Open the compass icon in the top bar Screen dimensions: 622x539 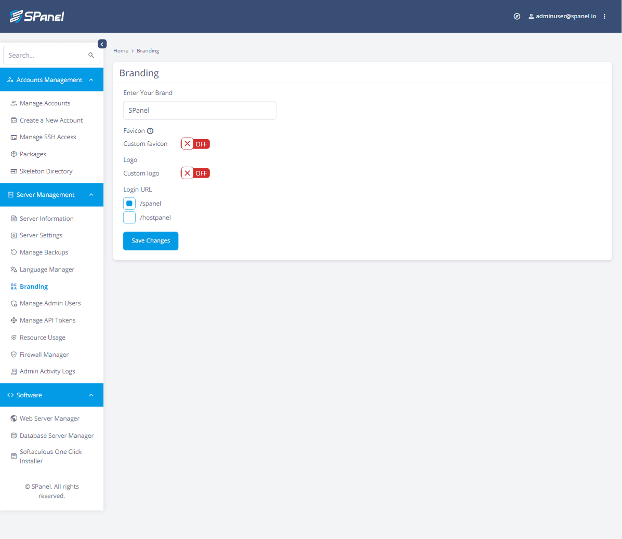pos(517,16)
